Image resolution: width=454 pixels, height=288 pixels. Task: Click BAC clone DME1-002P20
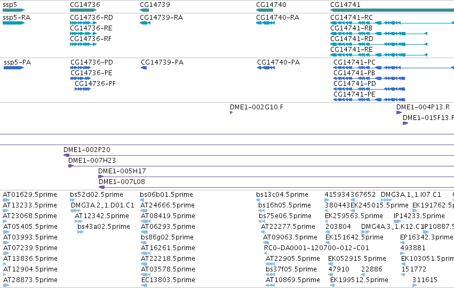pos(87,150)
